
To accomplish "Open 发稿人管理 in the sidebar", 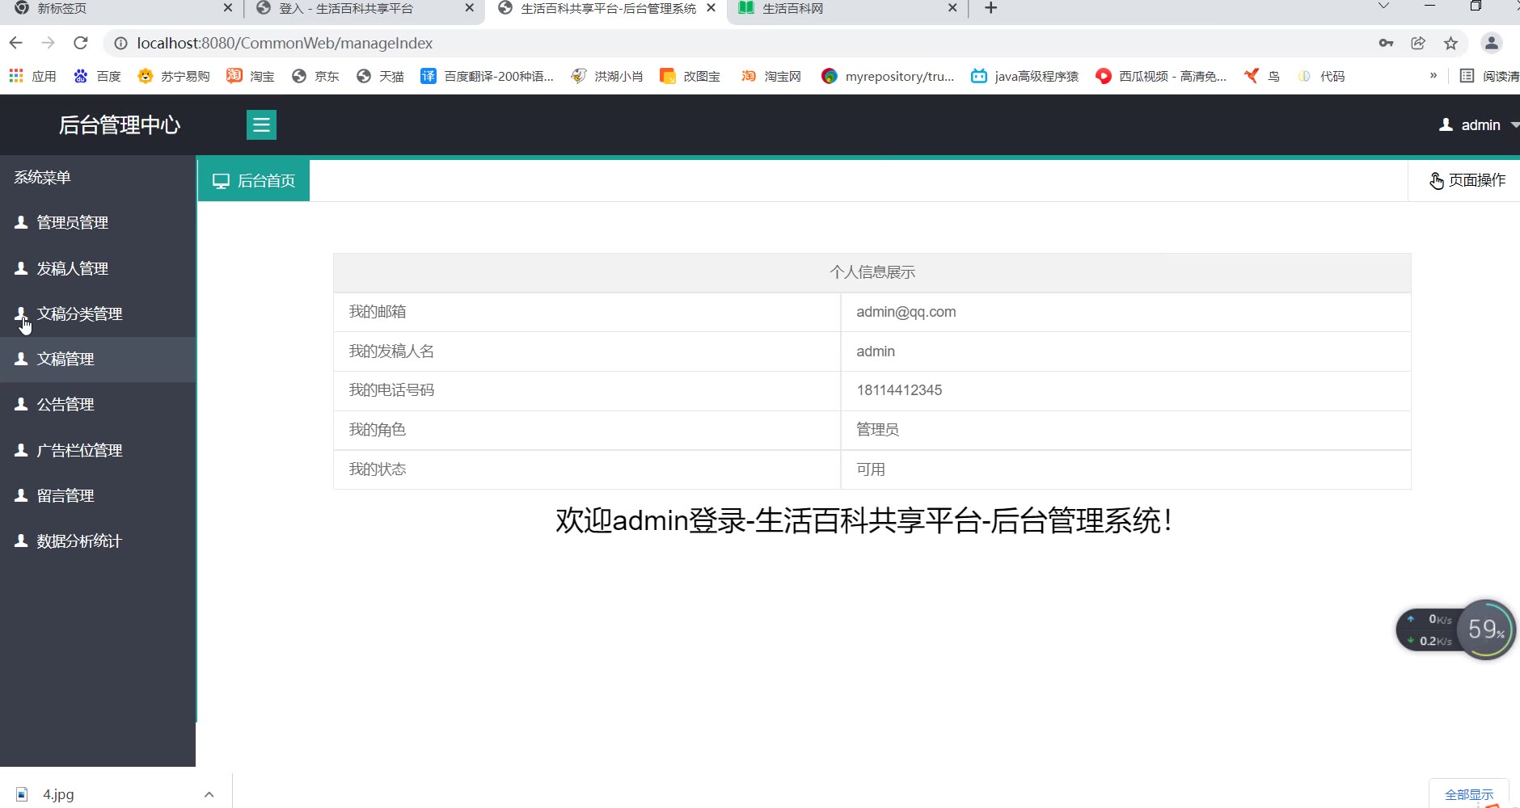I will [98, 268].
